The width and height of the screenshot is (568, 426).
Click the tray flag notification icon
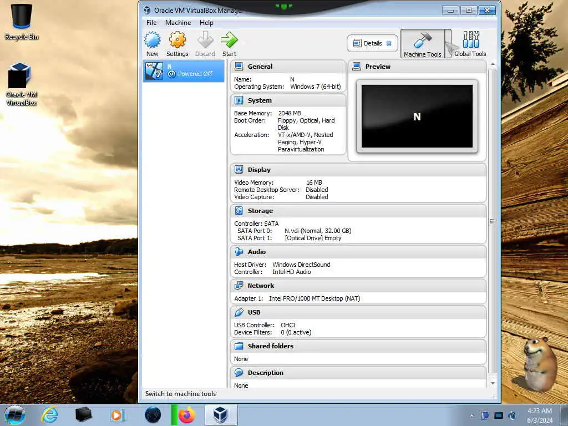[x=485, y=415]
